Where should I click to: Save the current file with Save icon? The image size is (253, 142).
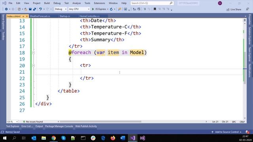pyautogui.click(x=30, y=9)
